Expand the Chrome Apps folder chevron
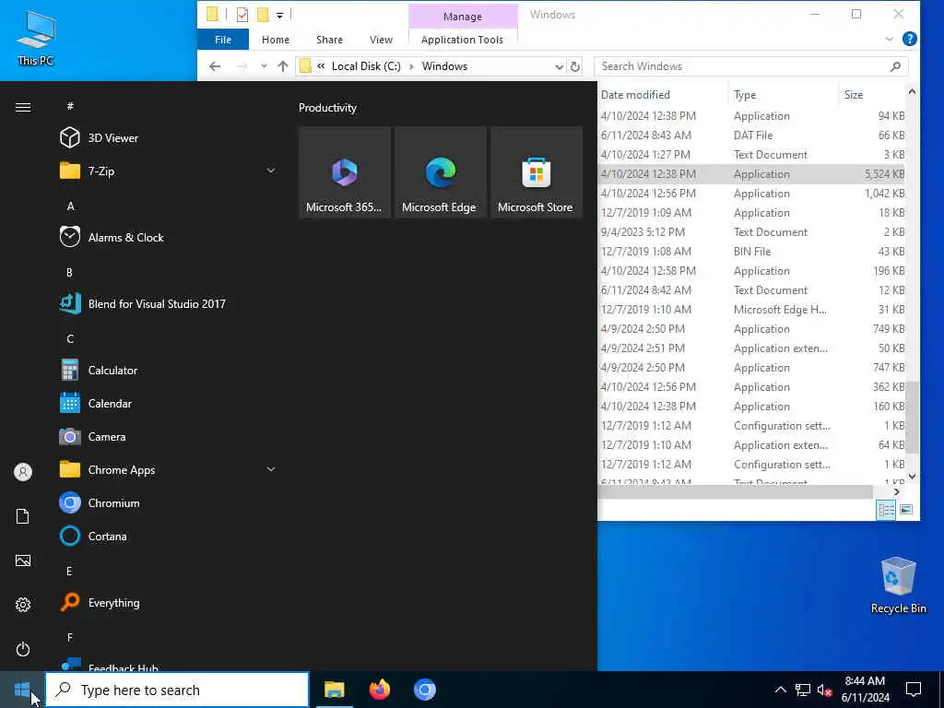Image resolution: width=944 pixels, height=708 pixels. coord(271,469)
